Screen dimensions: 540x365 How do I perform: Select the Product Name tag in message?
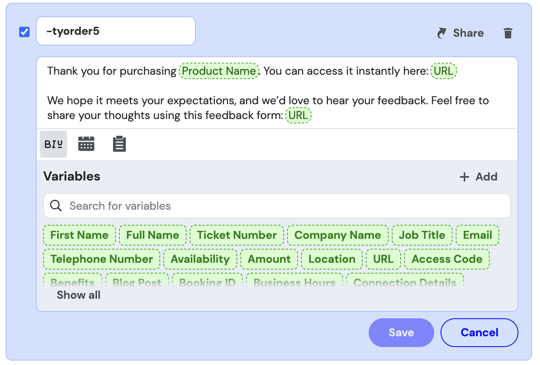click(x=219, y=71)
